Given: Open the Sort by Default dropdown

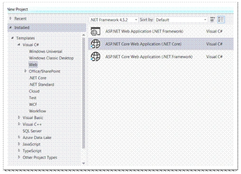Looking at the screenshot, I should [x=181, y=20].
